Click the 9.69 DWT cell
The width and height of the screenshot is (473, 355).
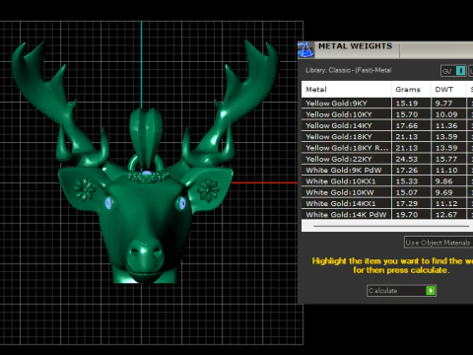point(448,192)
